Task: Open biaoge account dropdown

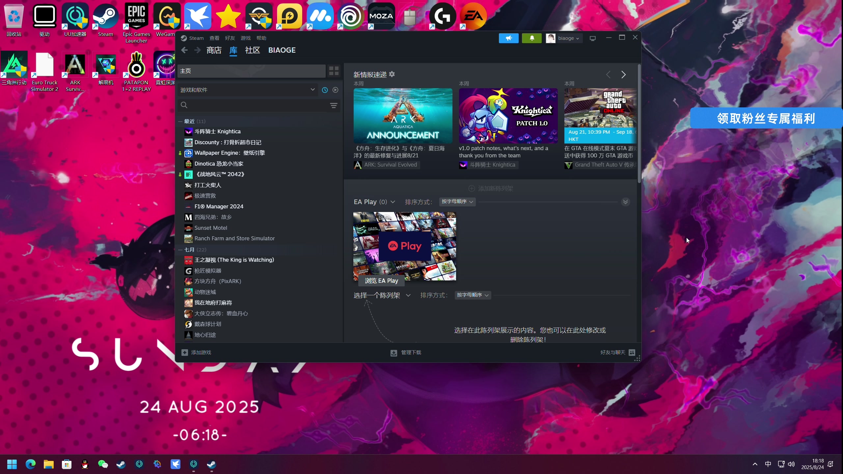Action: point(564,38)
